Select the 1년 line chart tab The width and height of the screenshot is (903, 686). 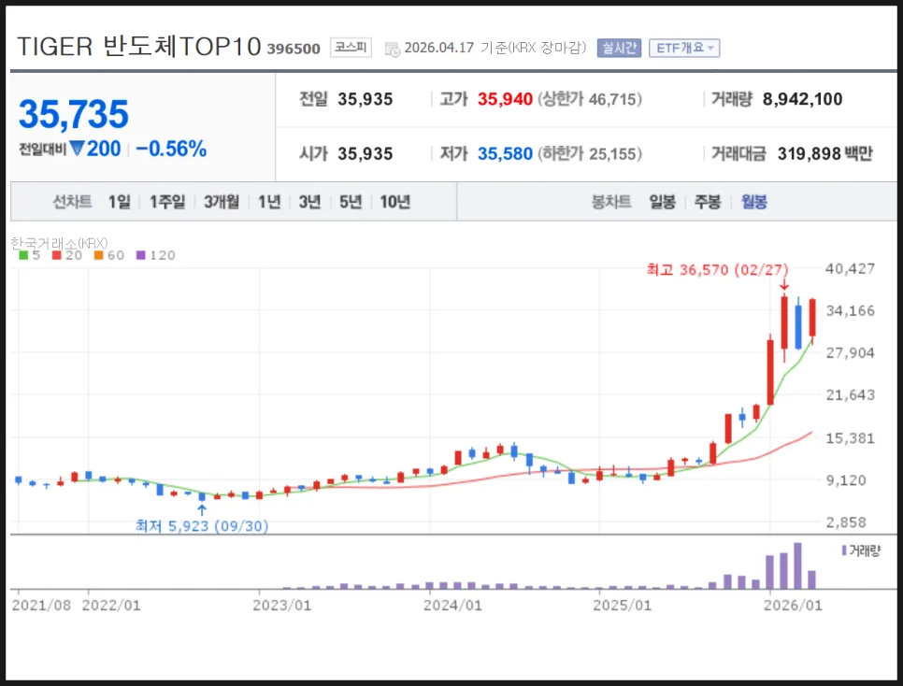pos(269,202)
